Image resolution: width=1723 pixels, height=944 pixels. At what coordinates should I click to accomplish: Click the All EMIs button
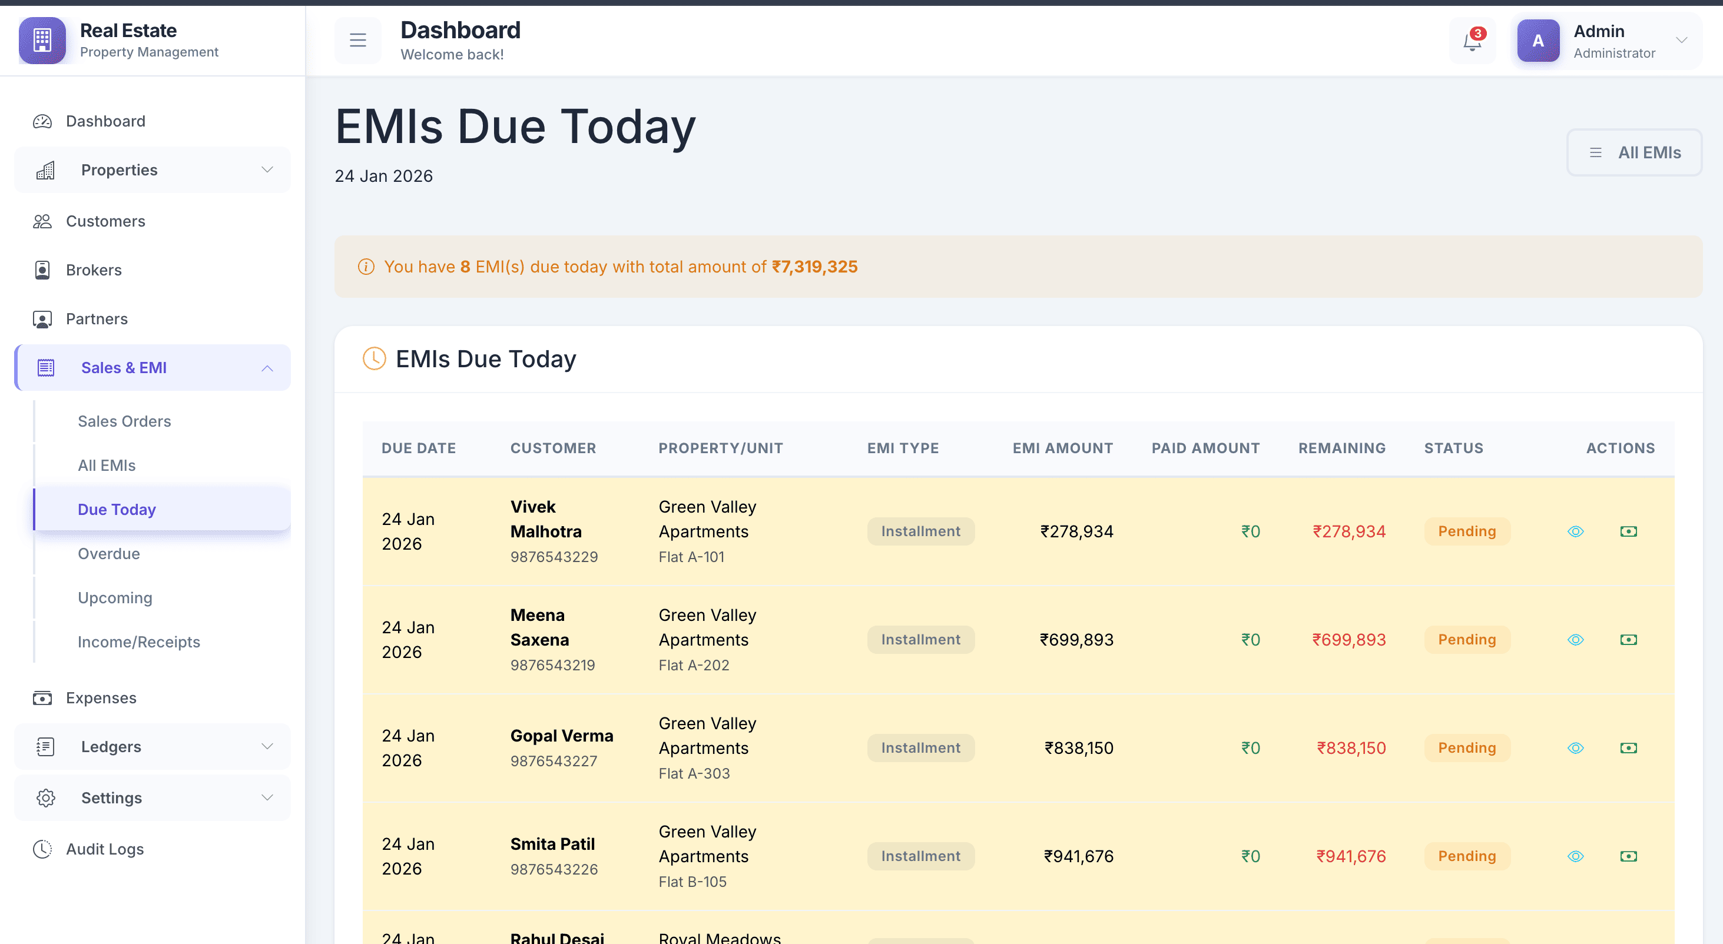click(x=1634, y=152)
